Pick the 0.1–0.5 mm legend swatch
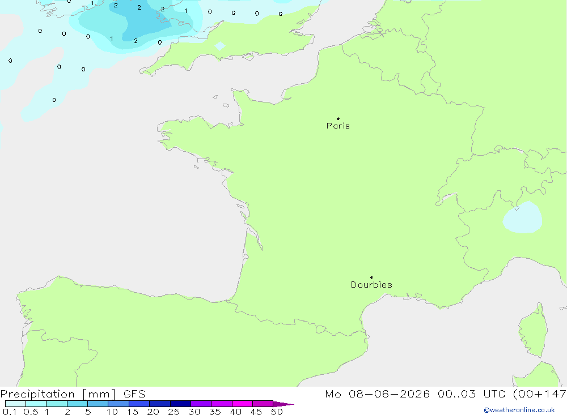Image resolution: width=567 pixels, height=415 pixels. (15, 404)
